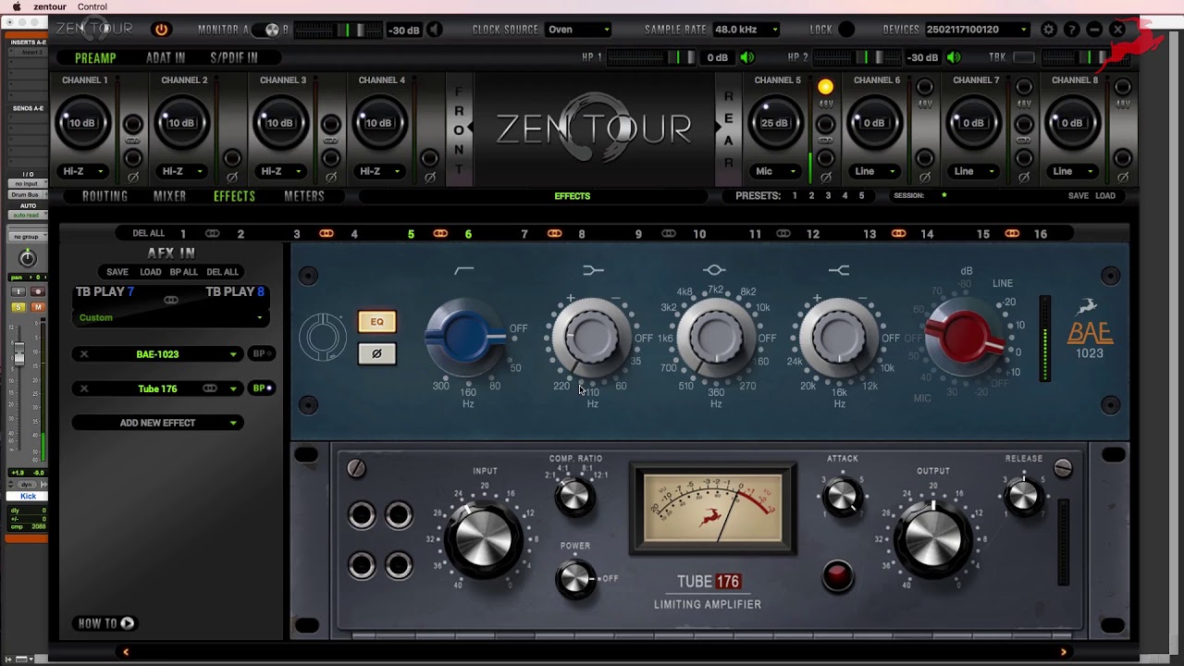The height and width of the screenshot is (666, 1184).
Task: Disable 48V phantom power on Channel 5
Action: pyautogui.click(x=826, y=87)
